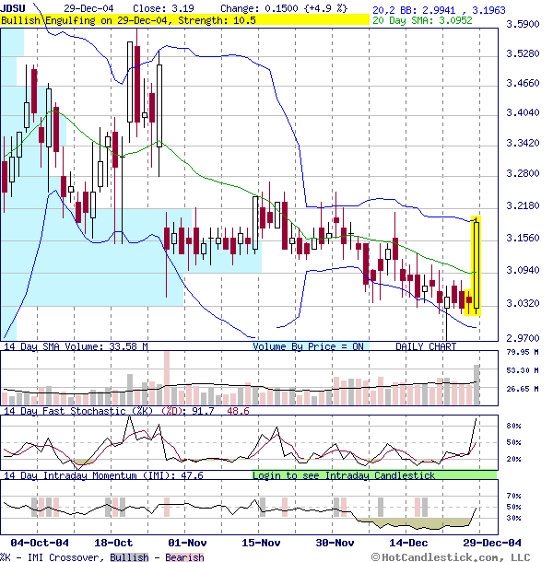Click the 53.30 M volume axis label

point(523,370)
